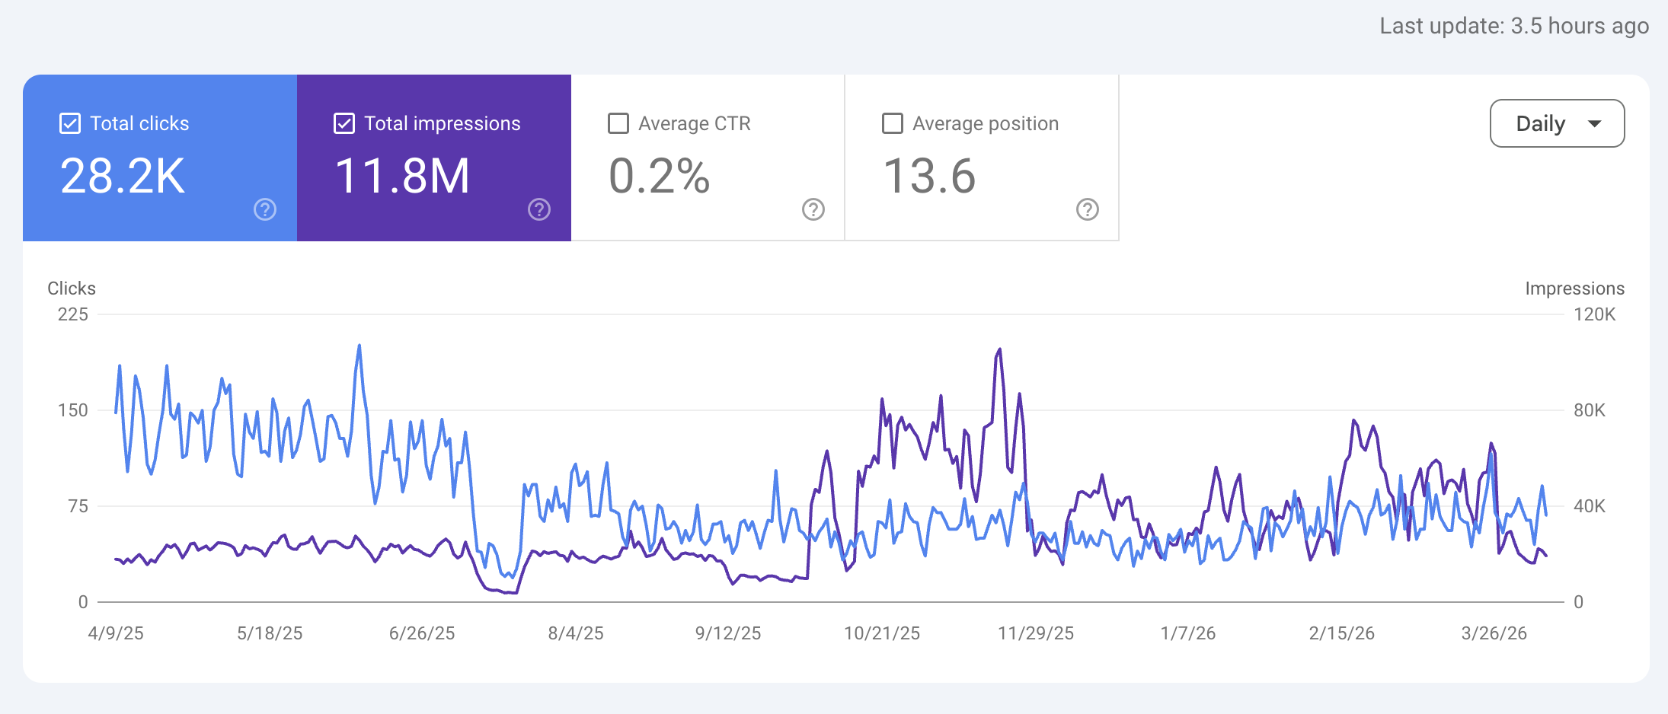This screenshot has width=1668, height=714.
Task: Enable the Average CTR checkbox
Action: tap(618, 123)
